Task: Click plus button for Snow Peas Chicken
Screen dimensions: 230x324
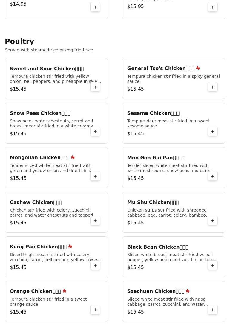Action: point(95,132)
